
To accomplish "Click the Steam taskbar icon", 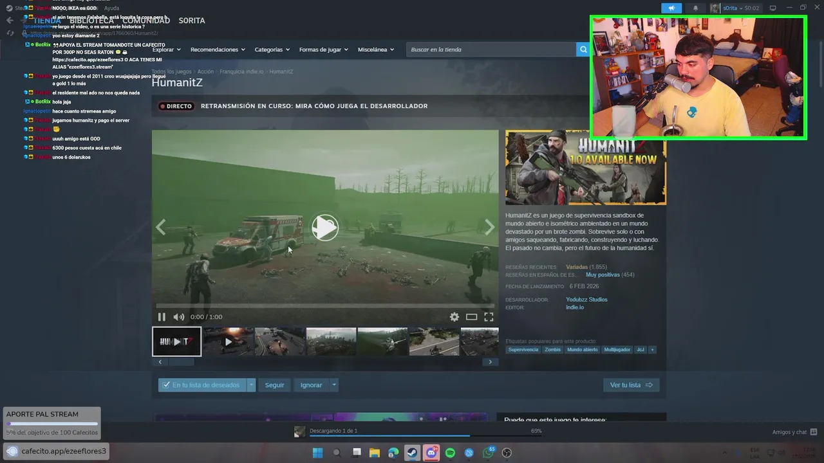I will click(x=412, y=453).
